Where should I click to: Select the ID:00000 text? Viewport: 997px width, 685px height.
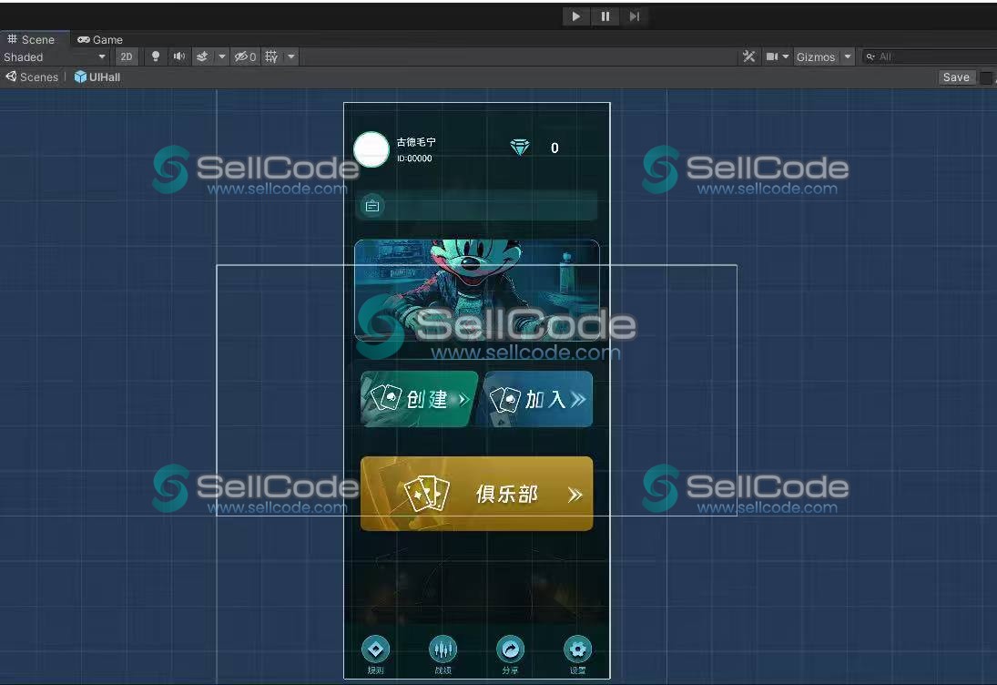coord(414,158)
